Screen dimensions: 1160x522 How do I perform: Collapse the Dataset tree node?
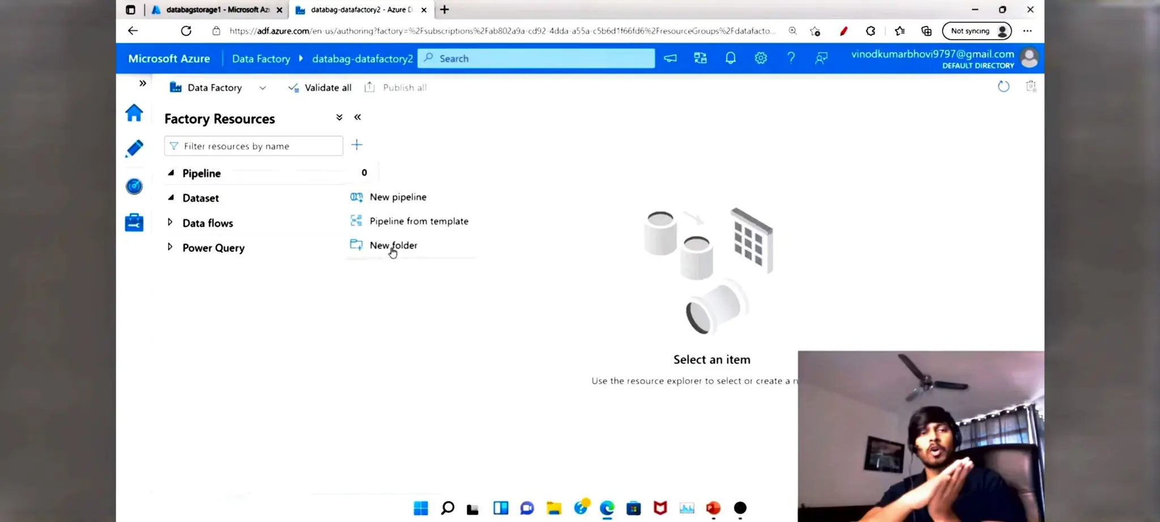coord(170,198)
